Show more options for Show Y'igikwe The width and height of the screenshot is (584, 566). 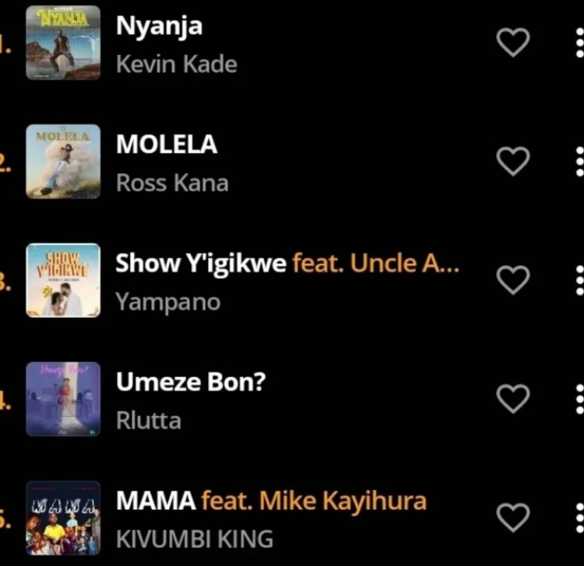click(x=579, y=280)
